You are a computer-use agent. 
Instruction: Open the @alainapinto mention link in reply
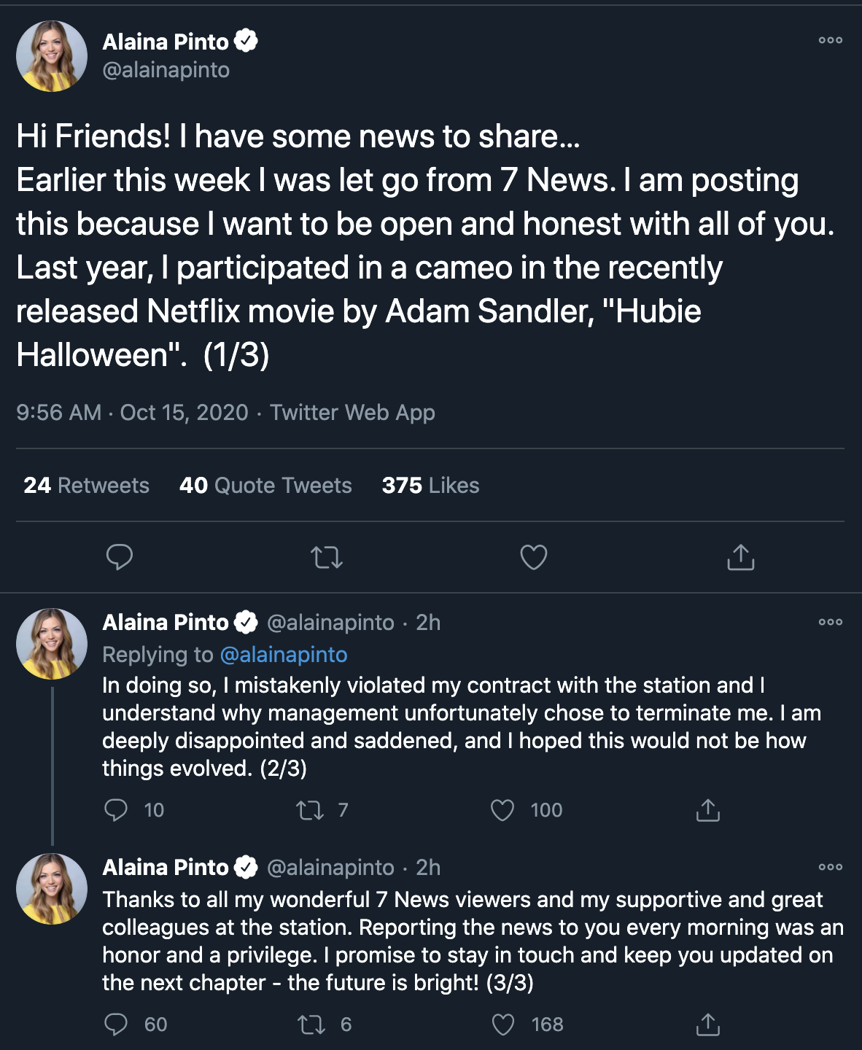pyautogui.click(x=284, y=655)
